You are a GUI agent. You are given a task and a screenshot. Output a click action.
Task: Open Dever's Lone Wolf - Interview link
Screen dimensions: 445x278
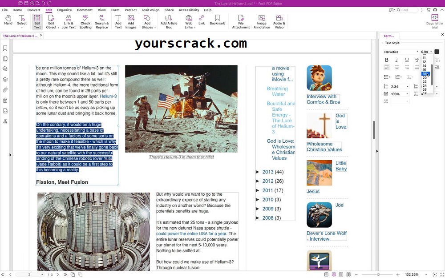point(327,236)
